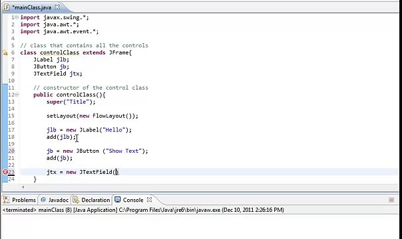Select the mainClass.java editor tab
402x239 pixels.
pos(32,7)
